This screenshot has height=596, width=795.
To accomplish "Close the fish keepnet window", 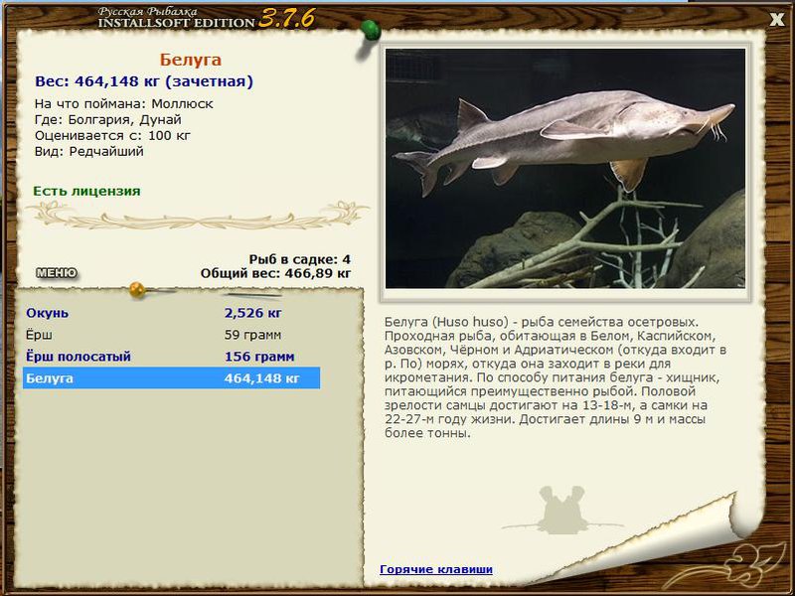I will pyautogui.click(x=776, y=19).
